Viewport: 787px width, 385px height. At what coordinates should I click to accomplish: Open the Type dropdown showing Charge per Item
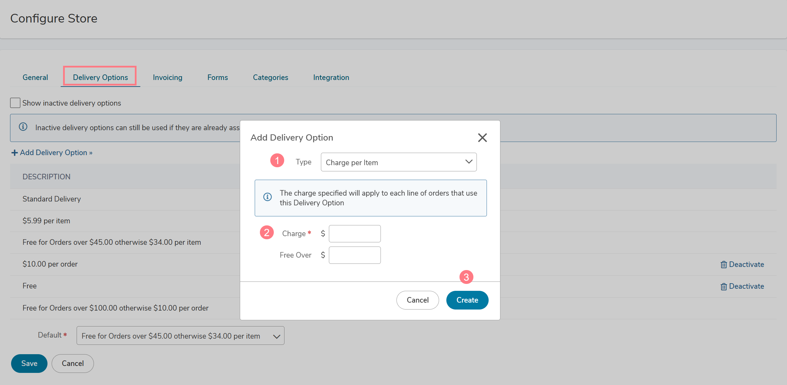398,162
